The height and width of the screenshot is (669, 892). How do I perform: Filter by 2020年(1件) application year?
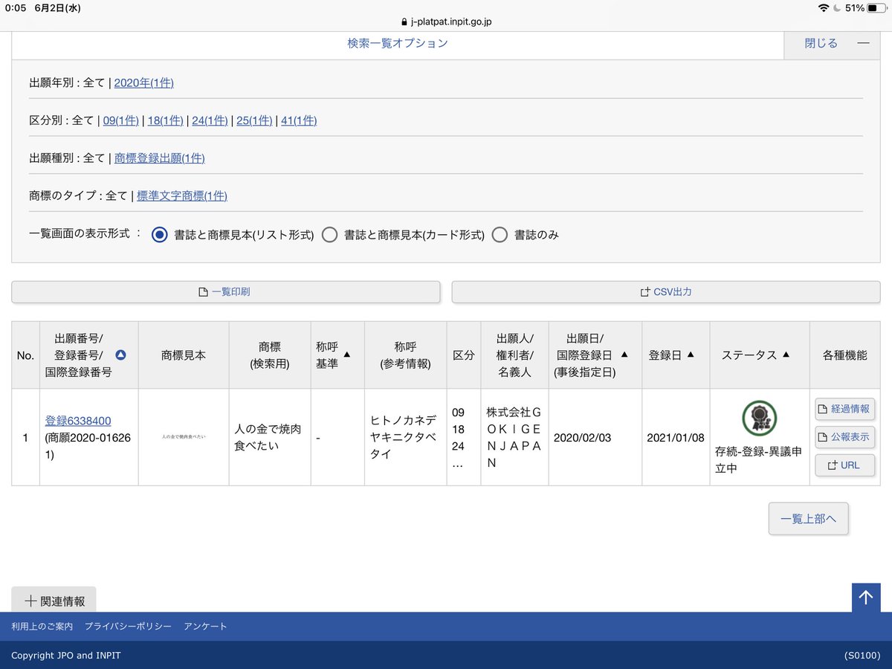144,83
